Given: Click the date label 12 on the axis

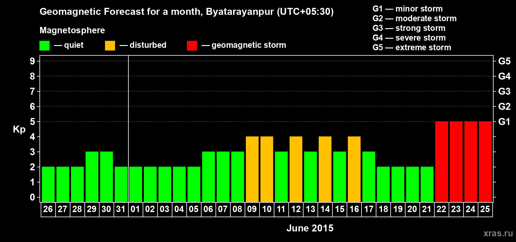Looking at the screenshot, I should click(296, 209).
